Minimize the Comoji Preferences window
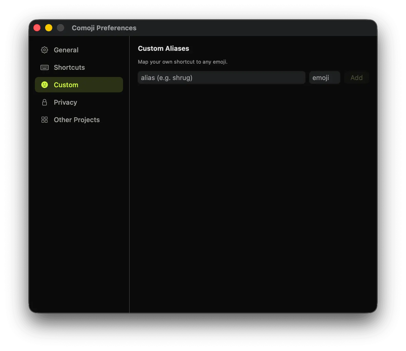Viewport: 406px width, 351px height. pos(49,28)
